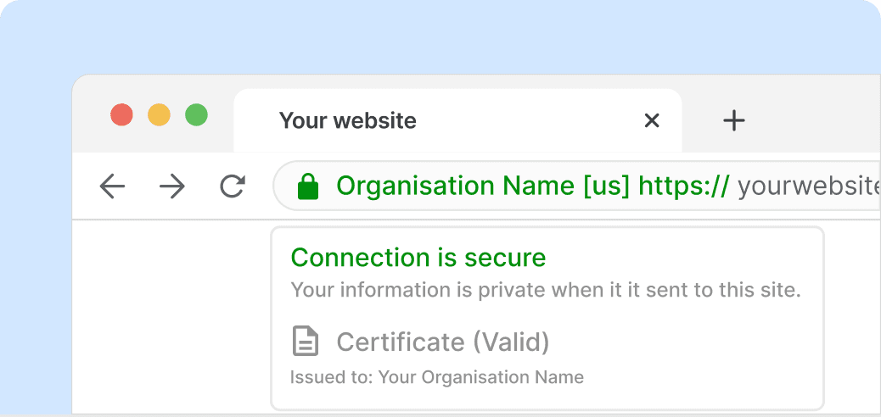The width and height of the screenshot is (881, 417).
Task: Click the "Organisation Name [us]" label
Action: [483, 186]
